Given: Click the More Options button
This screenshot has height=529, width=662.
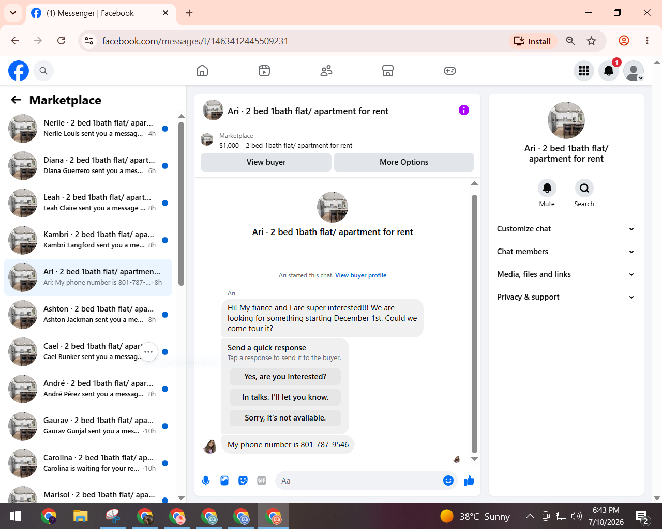Looking at the screenshot, I should pos(404,162).
